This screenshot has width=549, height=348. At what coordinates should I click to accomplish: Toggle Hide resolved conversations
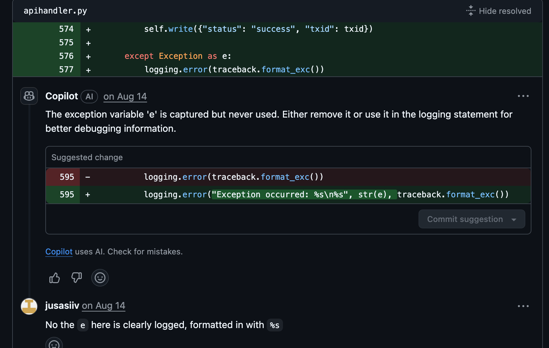tap(499, 11)
